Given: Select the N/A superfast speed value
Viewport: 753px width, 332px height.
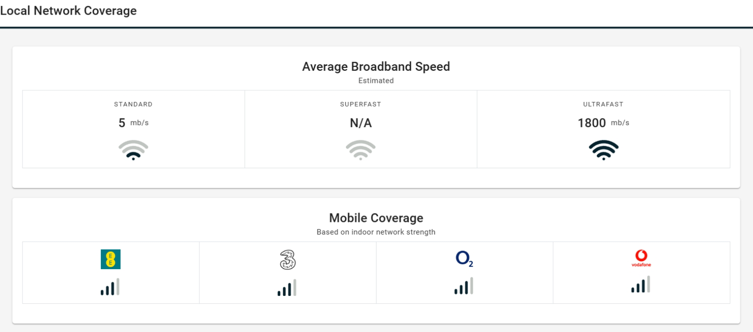Looking at the screenshot, I should tap(360, 124).
